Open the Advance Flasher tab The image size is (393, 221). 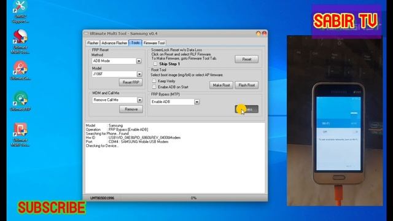pos(114,43)
